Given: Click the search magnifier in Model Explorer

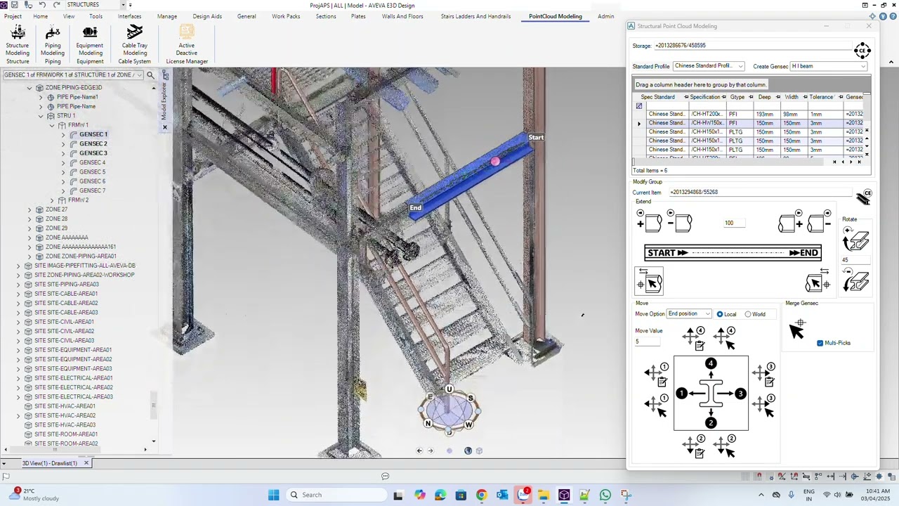Looking at the screenshot, I should [150, 75].
